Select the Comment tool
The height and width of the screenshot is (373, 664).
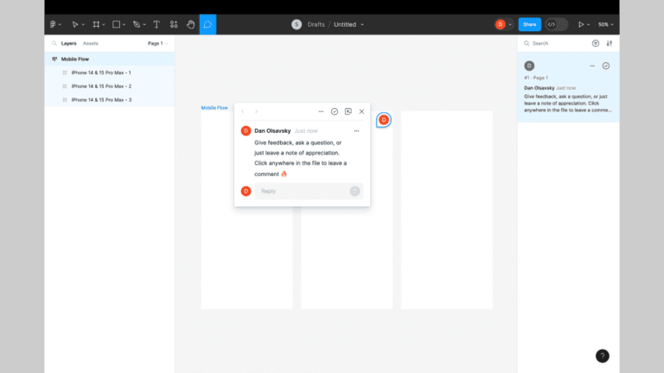[207, 24]
